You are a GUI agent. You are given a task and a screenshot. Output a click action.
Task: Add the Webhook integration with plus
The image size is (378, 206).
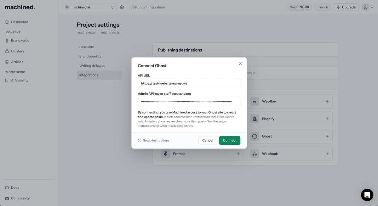coord(327,154)
